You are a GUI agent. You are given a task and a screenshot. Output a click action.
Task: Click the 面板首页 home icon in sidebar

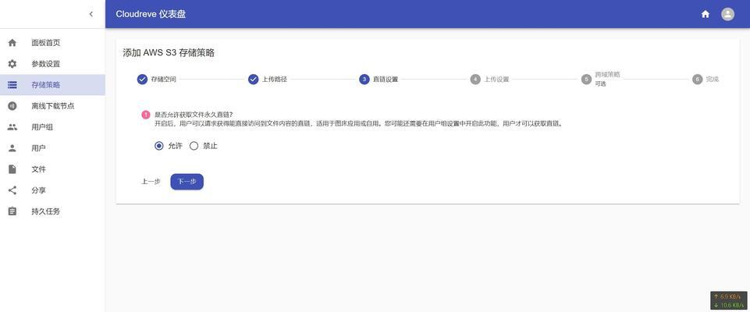(12, 43)
